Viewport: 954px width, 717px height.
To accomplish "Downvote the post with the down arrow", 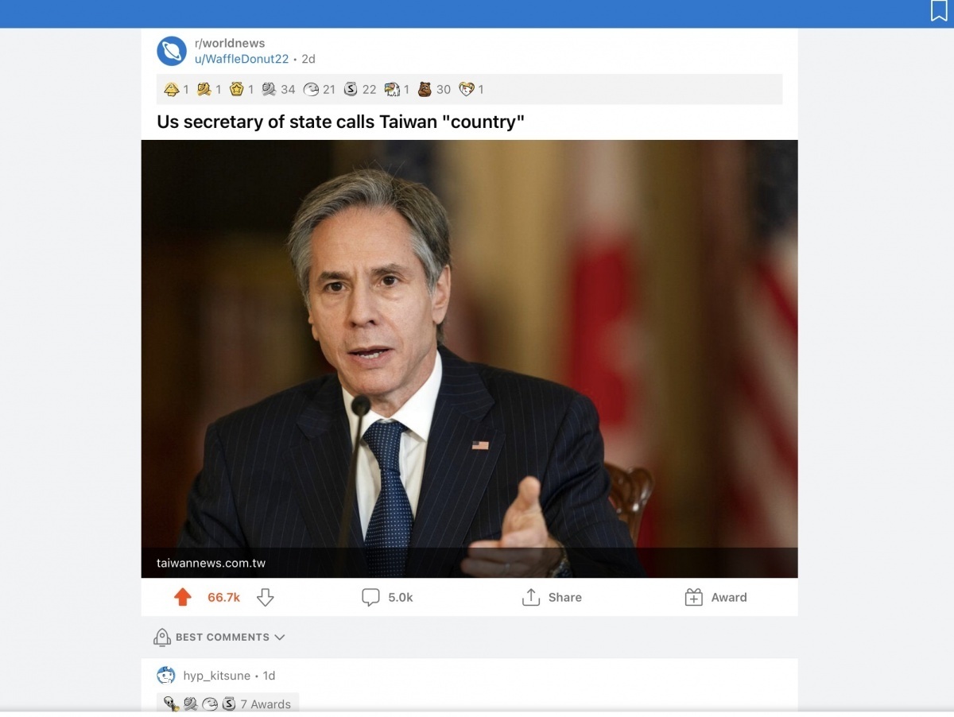I will [x=266, y=597].
